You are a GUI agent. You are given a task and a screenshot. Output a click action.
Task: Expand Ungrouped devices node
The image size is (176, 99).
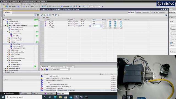[x=5, y=68]
